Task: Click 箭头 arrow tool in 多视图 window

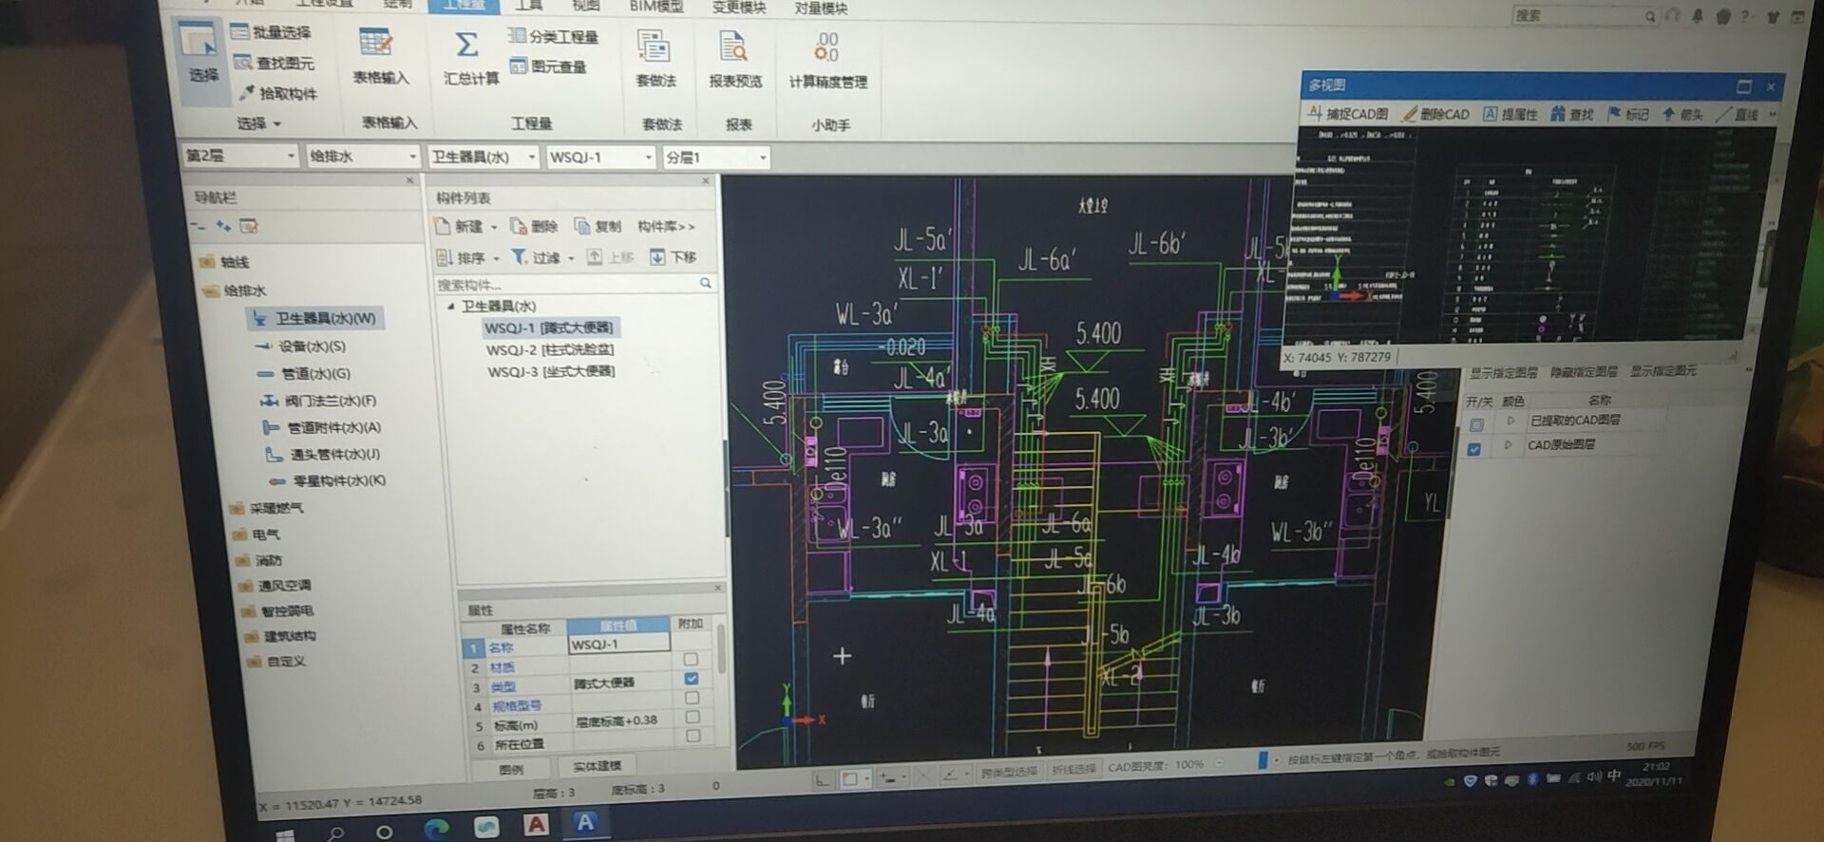Action: coord(1681,114)
